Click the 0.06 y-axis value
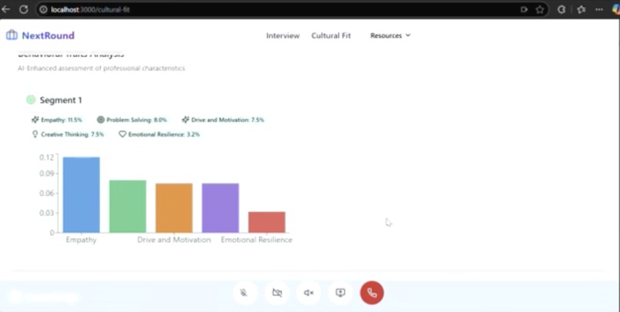 [x=46, y=193]
